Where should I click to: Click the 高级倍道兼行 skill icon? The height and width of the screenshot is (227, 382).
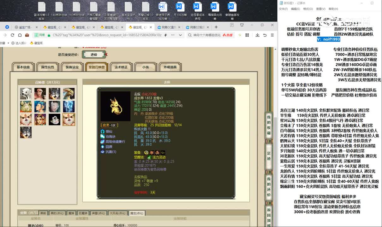pyautogui.click(x=103, y=142)
